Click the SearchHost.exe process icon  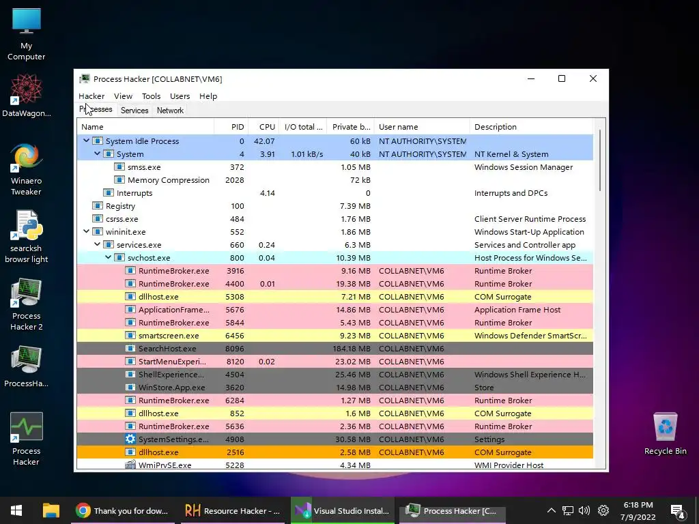(x=130, y=349)
